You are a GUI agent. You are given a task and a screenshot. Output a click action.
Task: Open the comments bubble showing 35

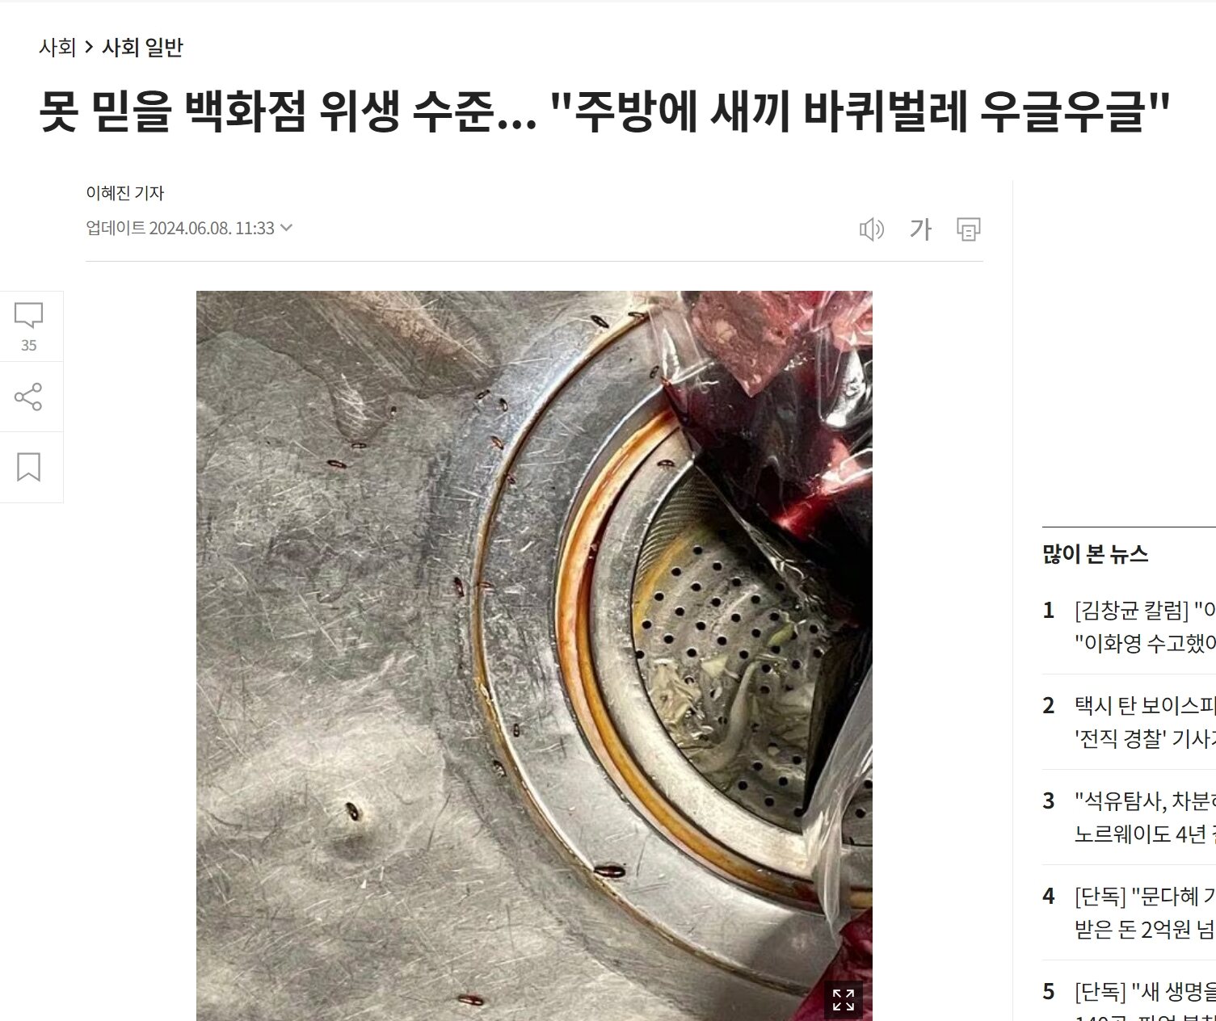point(28,326)
